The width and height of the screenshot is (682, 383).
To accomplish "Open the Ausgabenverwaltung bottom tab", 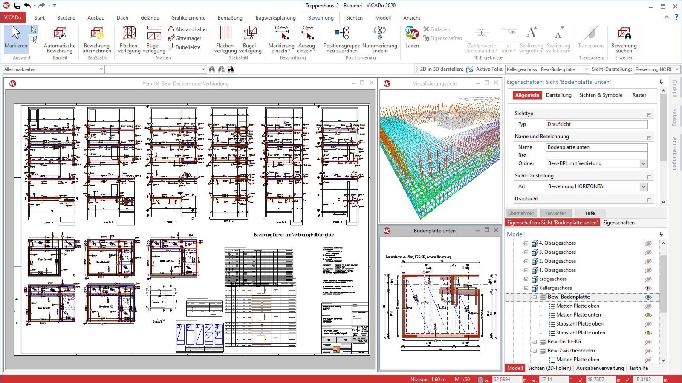I will pos(600,368).
